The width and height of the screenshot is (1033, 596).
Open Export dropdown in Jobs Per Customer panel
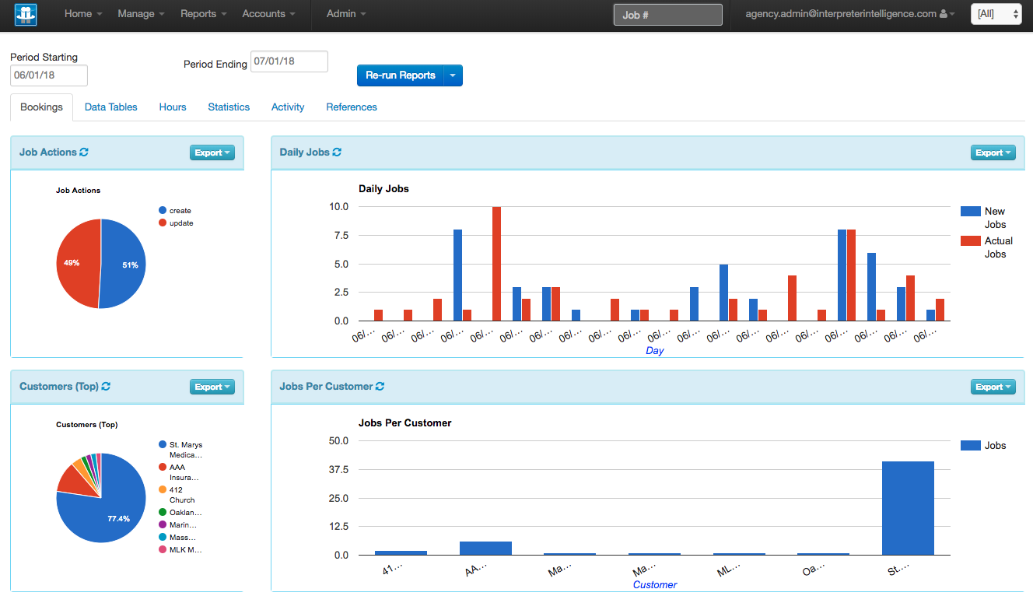click(993, 387)
